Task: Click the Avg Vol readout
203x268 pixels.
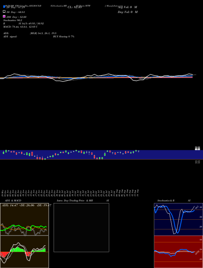Action: point(127,7)
